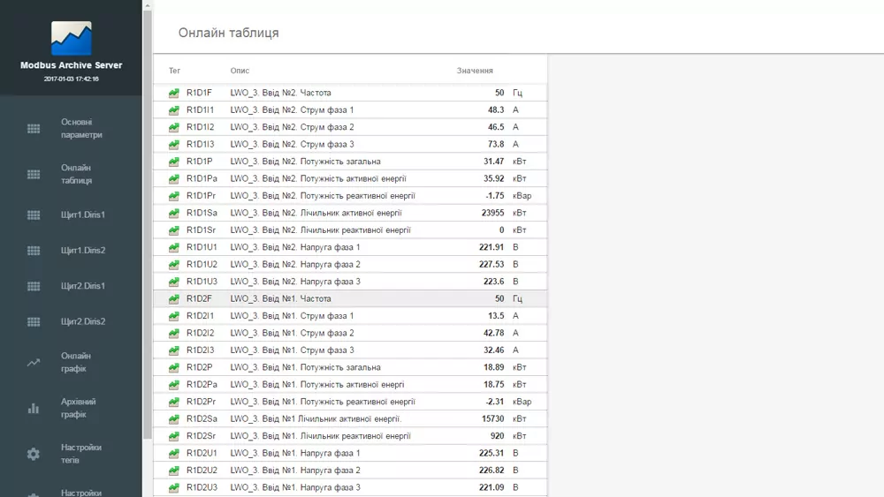Click value 227.53 in R1D1U2 row
The width and height of the screenshot is (884, 497).
pyautogui.click(x=492, y=265)
